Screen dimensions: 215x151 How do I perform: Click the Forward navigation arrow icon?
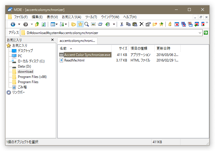click(25, 24)
